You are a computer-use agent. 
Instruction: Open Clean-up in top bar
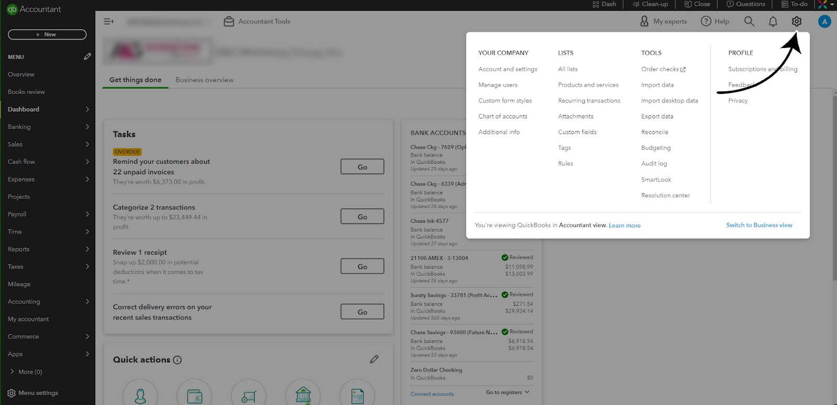pyautogui.click(x=650, y=4)
